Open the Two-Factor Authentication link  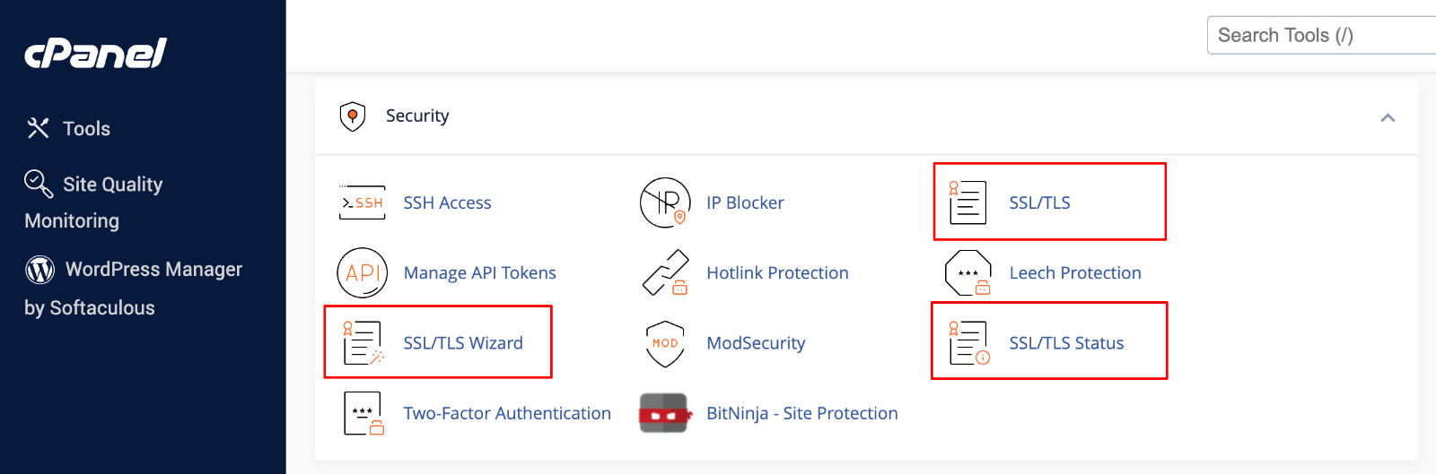coord(507,413)
